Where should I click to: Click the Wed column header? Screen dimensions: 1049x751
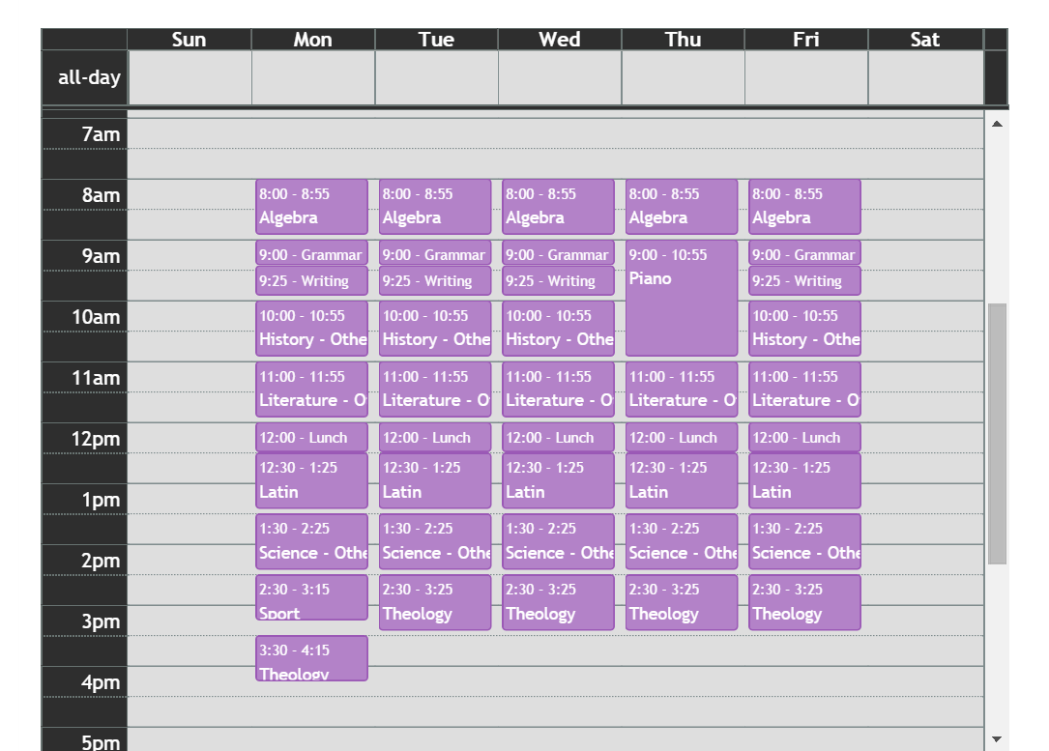pyautogui.click(x=560, y=40)
